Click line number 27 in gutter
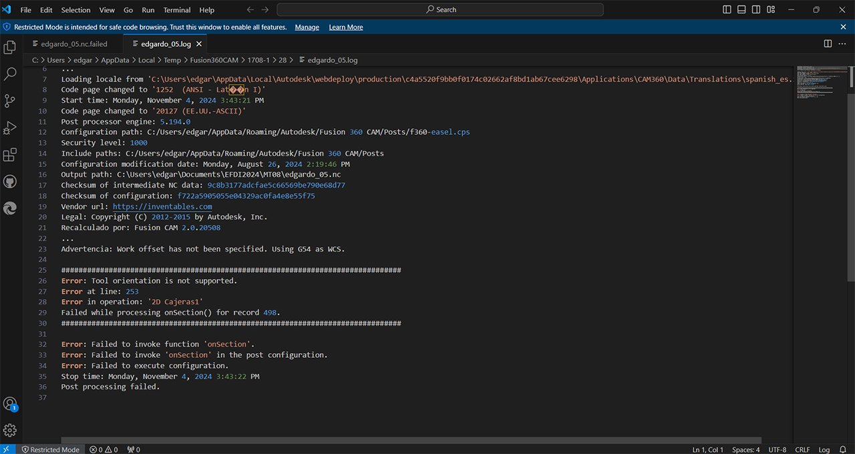The image size is (855, 454). pyautogui.click(x=43, y=291)
